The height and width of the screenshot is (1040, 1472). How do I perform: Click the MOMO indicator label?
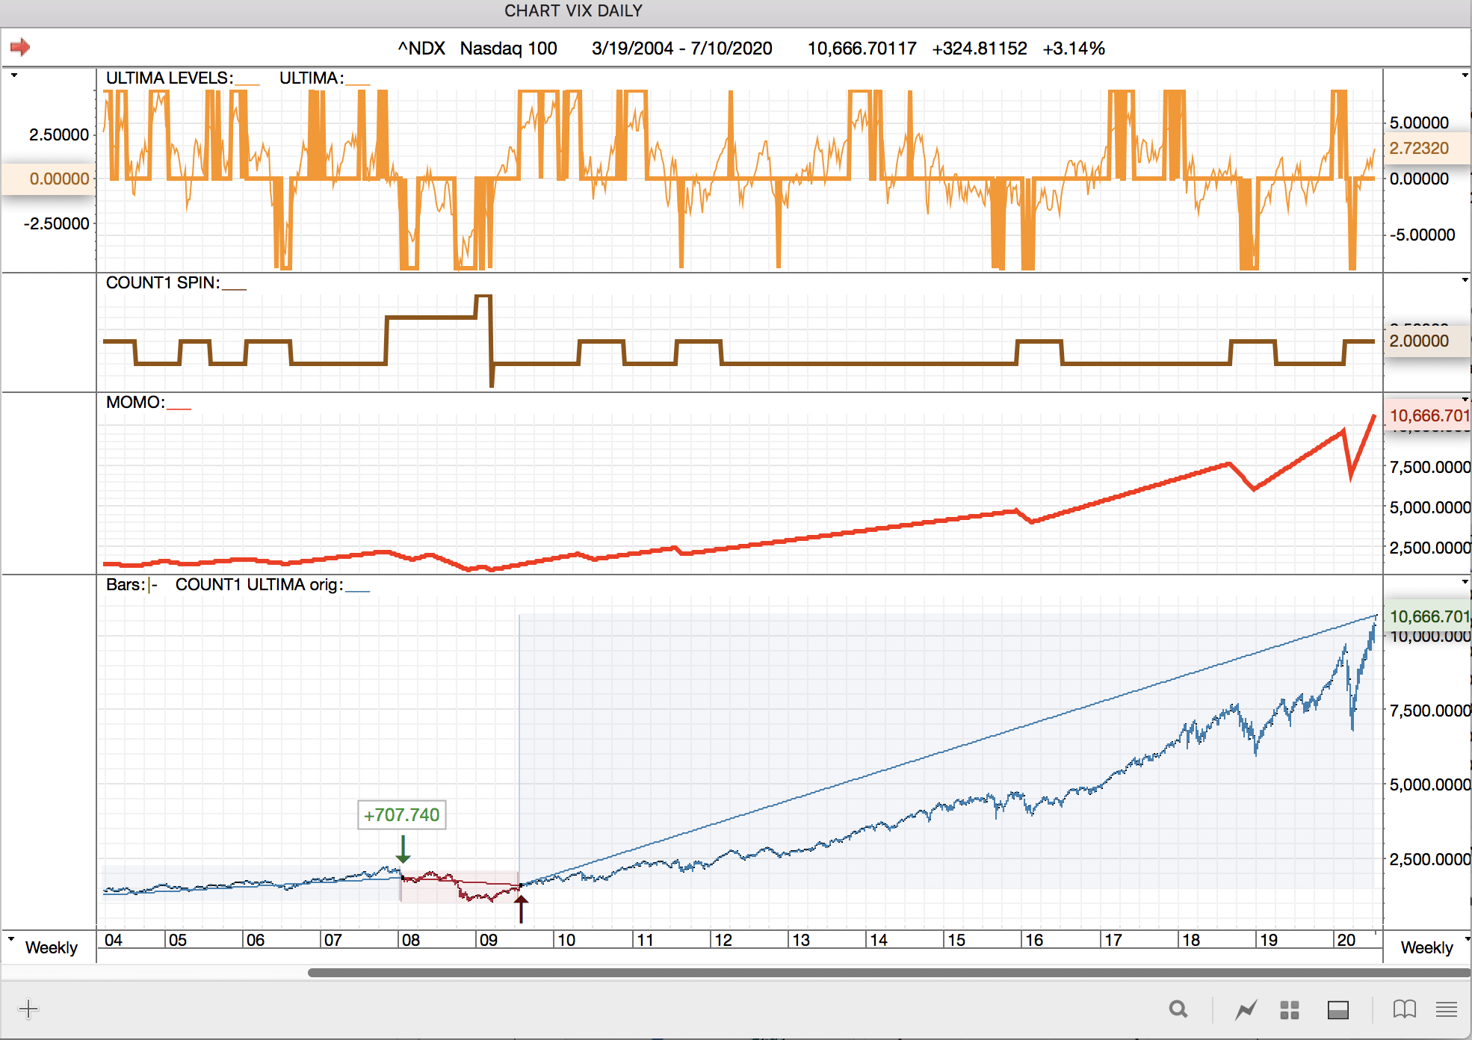pyautogui.click(x=135, y=403)
